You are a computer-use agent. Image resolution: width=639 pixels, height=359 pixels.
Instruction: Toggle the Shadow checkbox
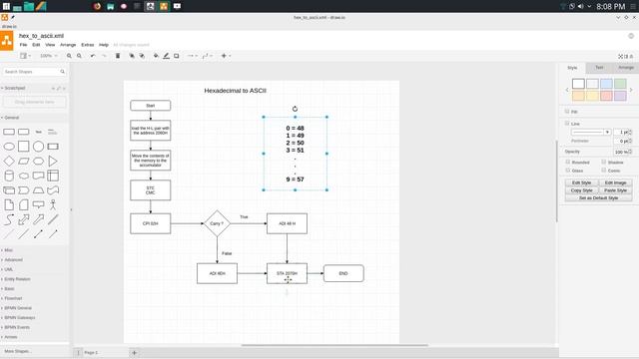tap(603, 162)
